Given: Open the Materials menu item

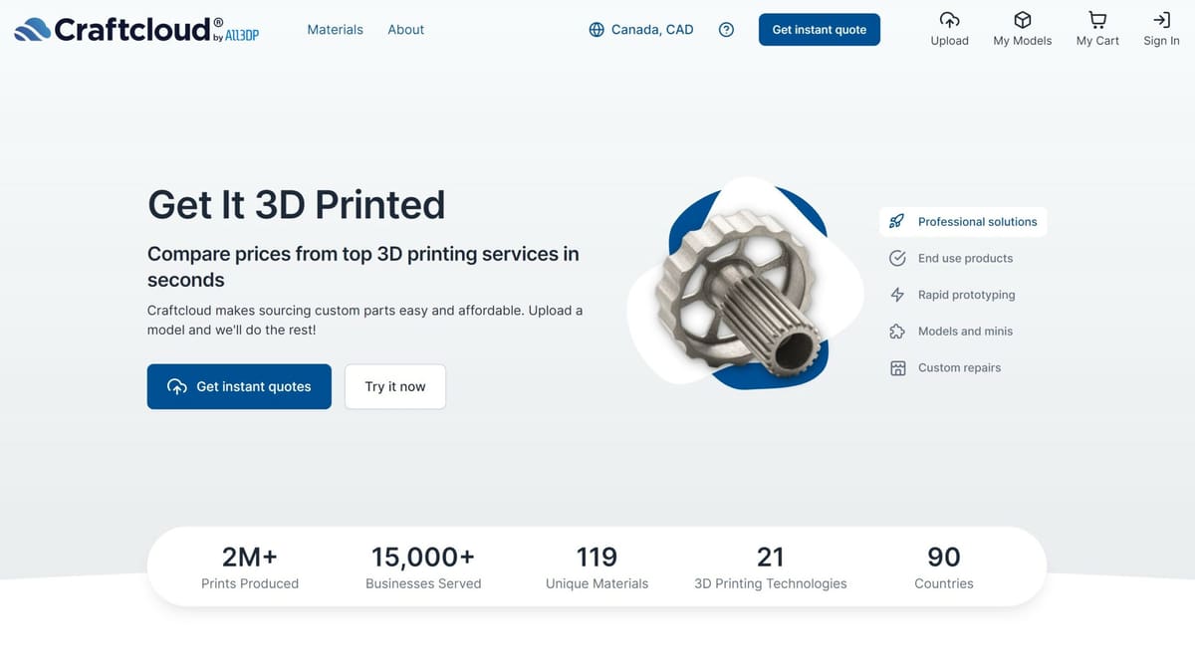Looking at the screenshot, I should coord(335,30).
